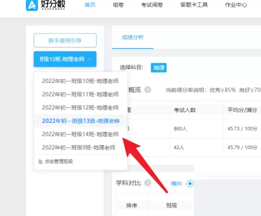Click the 横向 label text

click(x=176, y=184)
